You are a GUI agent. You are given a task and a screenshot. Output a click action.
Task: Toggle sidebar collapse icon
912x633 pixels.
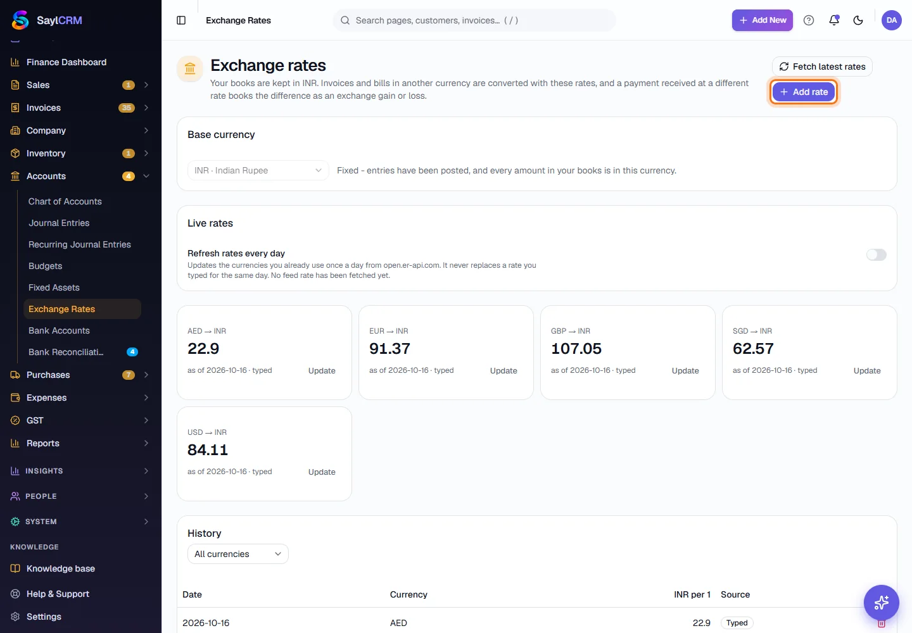coord(181,20)
